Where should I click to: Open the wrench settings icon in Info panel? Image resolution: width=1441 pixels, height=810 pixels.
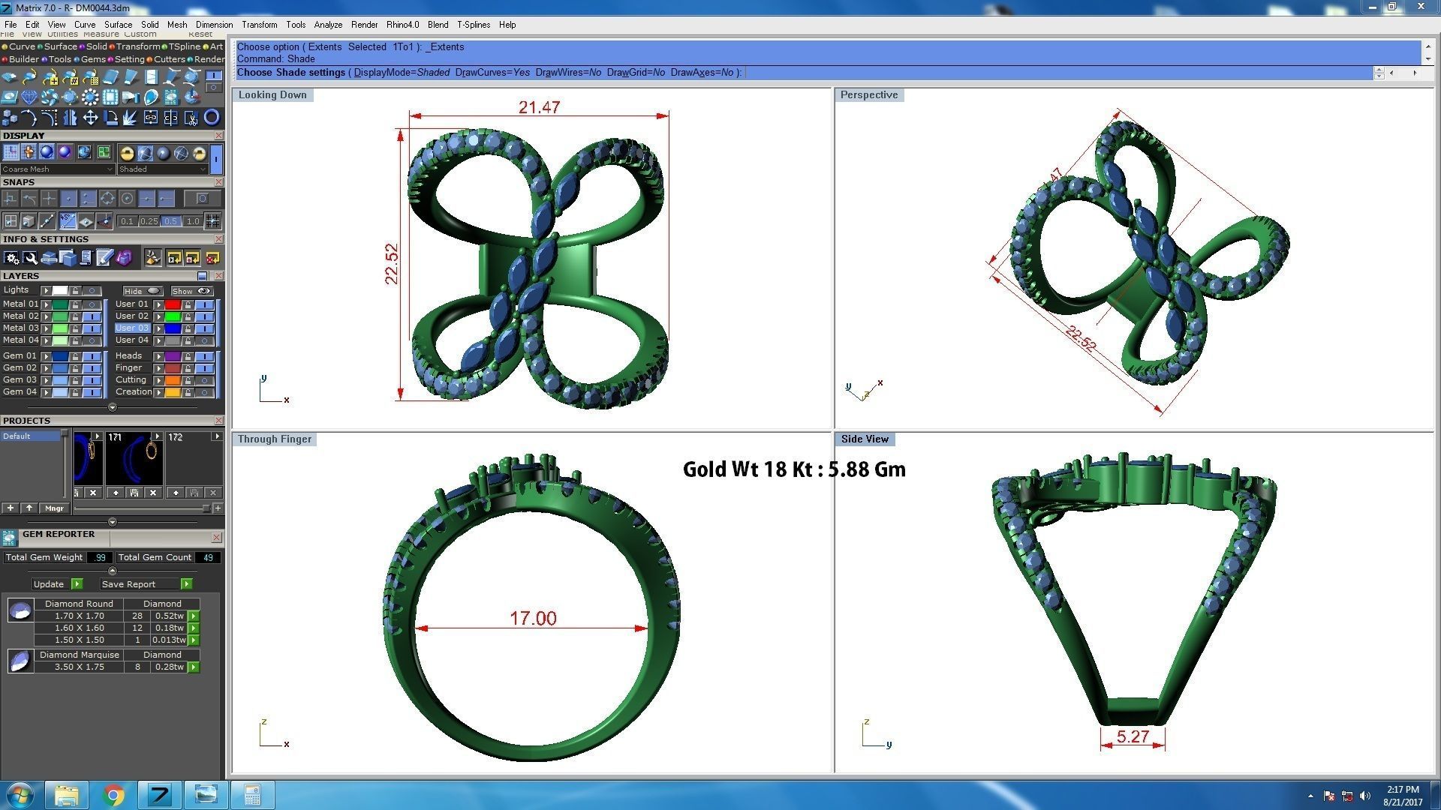(x=30, y=258)
